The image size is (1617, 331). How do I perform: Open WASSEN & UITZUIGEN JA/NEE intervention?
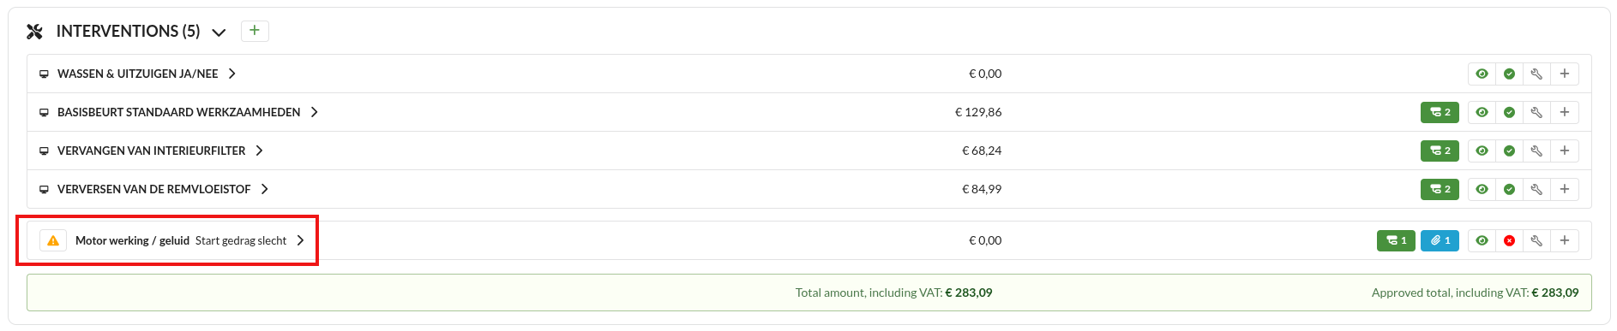138,74
